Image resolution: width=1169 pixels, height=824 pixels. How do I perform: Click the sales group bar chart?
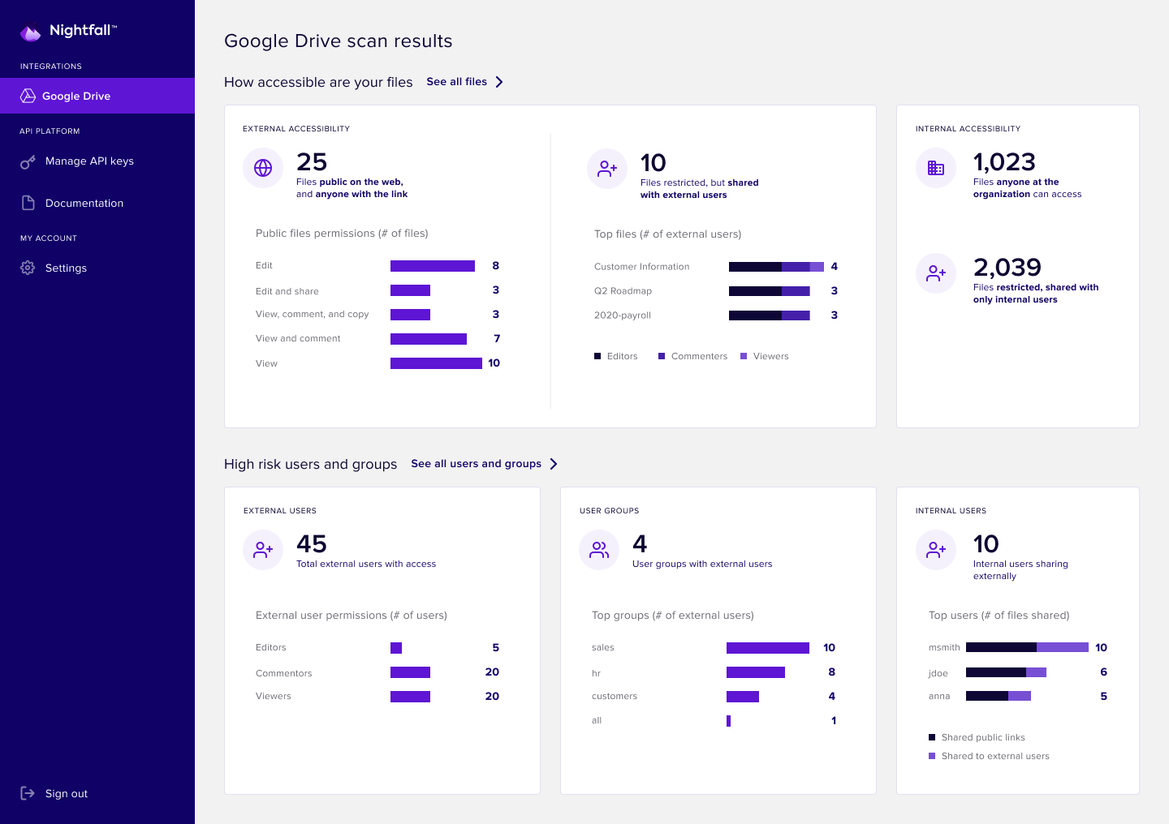pyautogui.click(x=767, y=647)
